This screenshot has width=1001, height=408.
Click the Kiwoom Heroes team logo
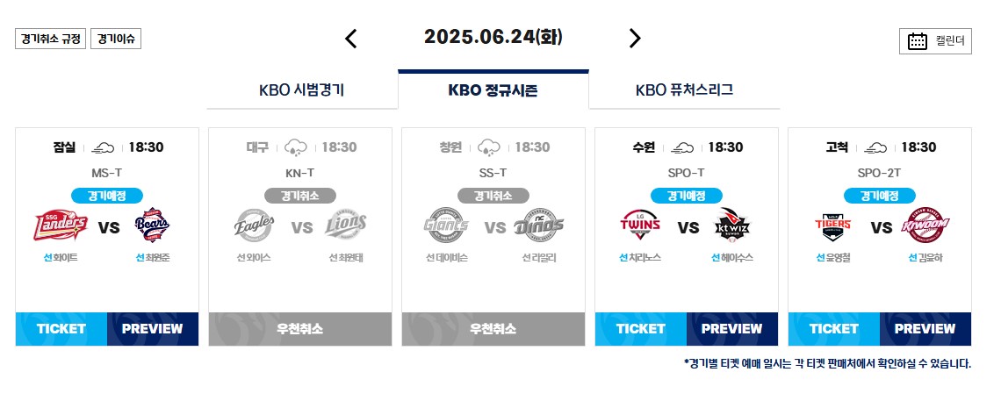(925, 227)
